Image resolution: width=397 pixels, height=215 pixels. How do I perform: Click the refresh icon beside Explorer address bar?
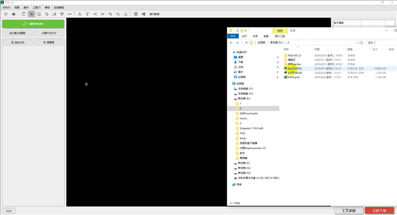pyautogui.click(x=362, y=42)
